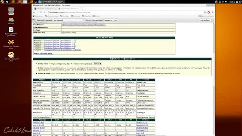The image size is (242, 136).
Task: Download the ISO for version 11.15
Action: 53,91
